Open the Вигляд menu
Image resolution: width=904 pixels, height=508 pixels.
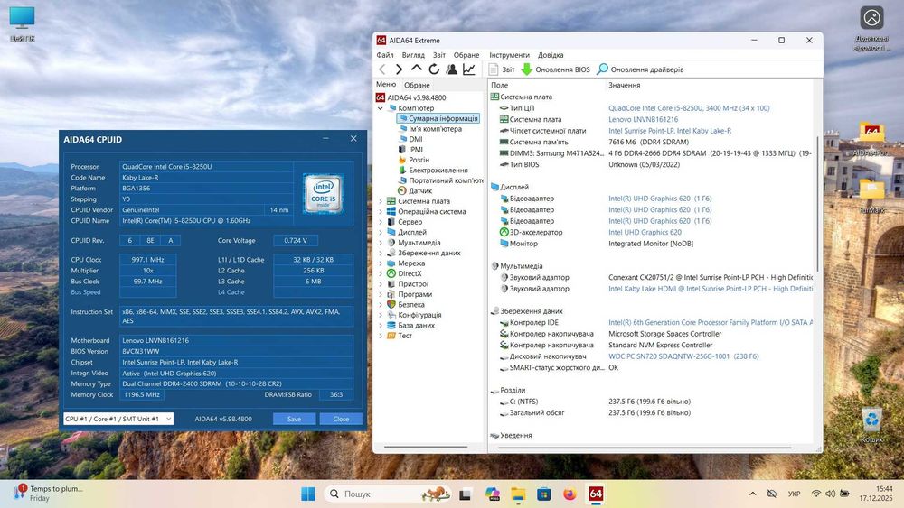413,55
